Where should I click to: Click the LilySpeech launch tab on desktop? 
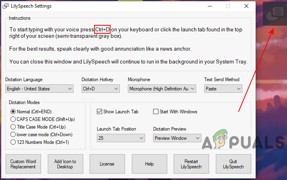point(275,14)
